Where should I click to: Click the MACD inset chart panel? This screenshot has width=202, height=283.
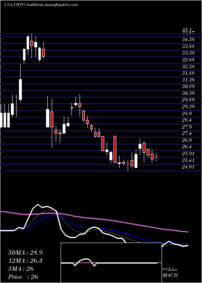[x=111, y=263]
